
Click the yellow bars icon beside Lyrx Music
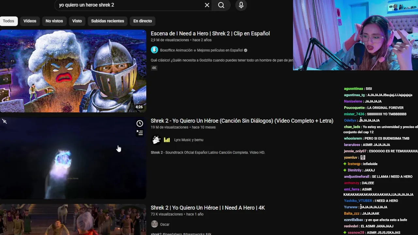click(167, 140)
